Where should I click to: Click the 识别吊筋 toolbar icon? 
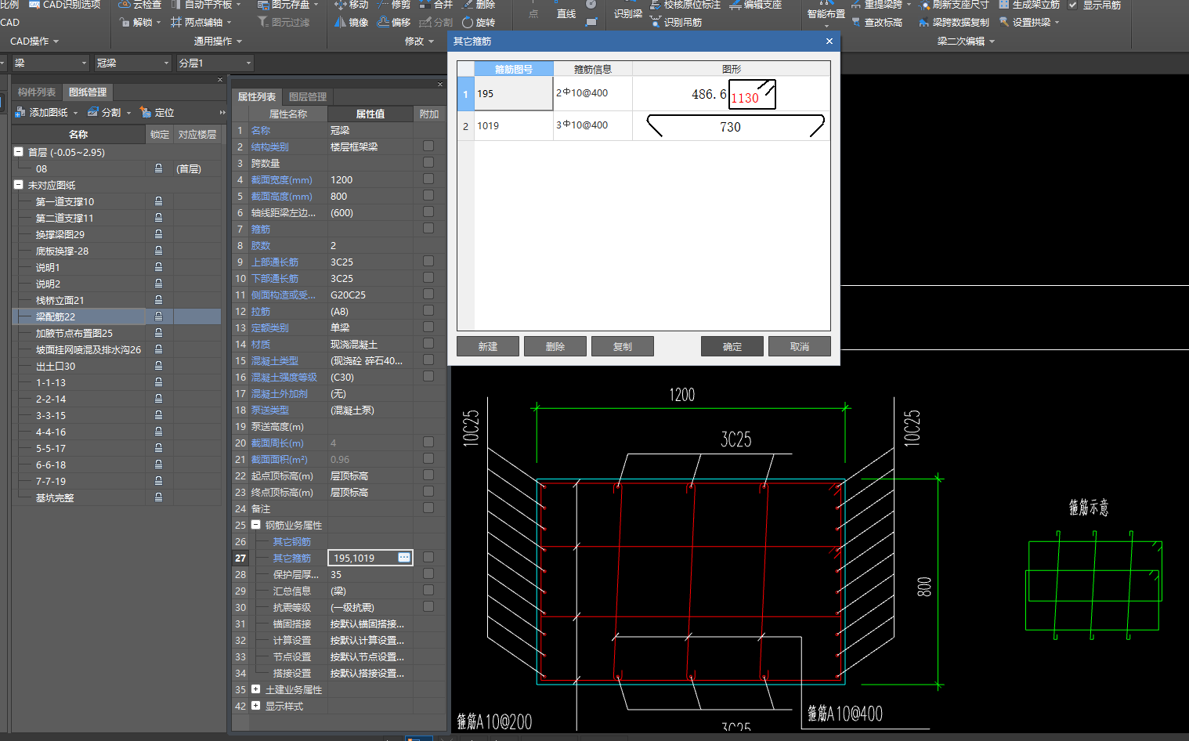coord(656,22)
